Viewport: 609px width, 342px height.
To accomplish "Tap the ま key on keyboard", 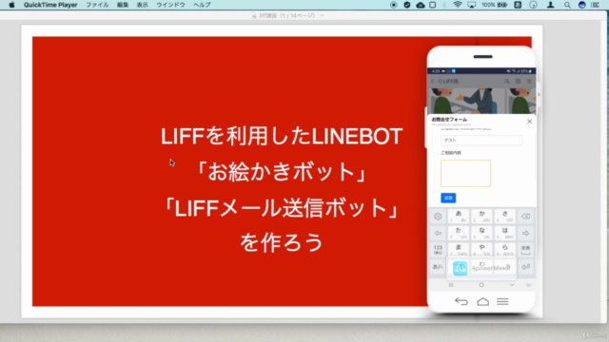I will click(x=459, y=250).
